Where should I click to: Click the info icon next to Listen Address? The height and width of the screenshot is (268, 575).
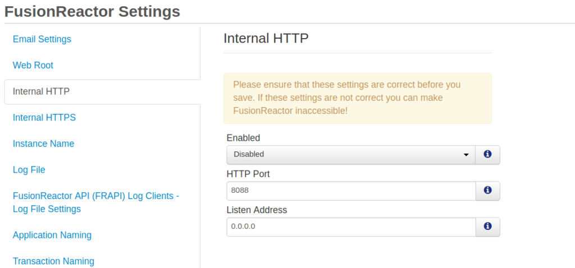(487, 227)
